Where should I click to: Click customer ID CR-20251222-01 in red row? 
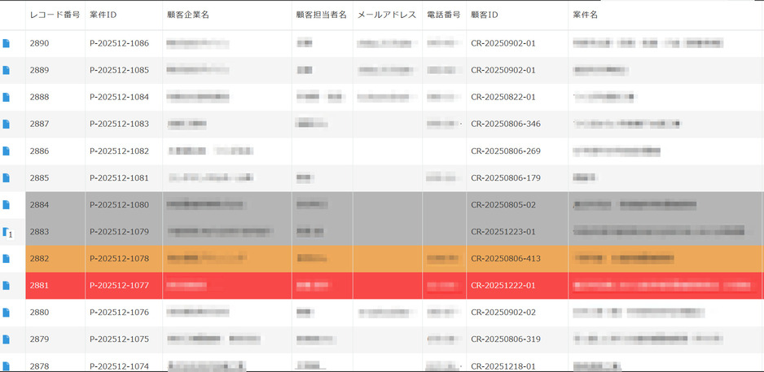[x=503, y=286]
